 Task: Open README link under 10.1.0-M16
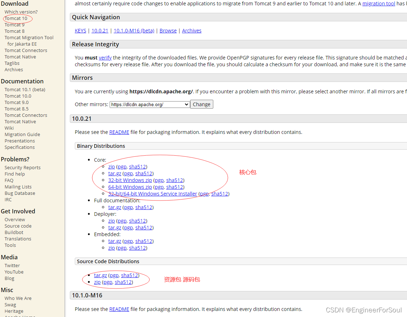click(x=119, y=309)
